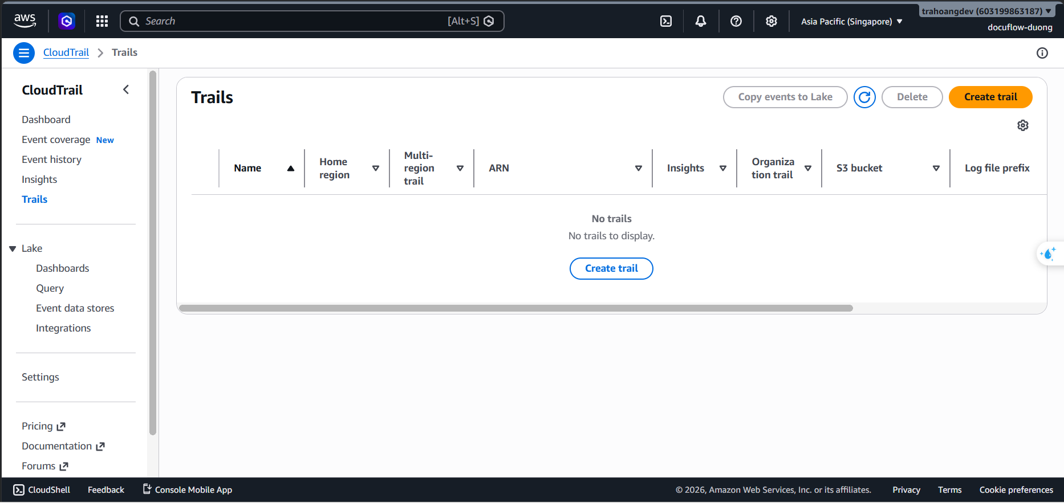Refresh the Trails list

click(864, 97)
